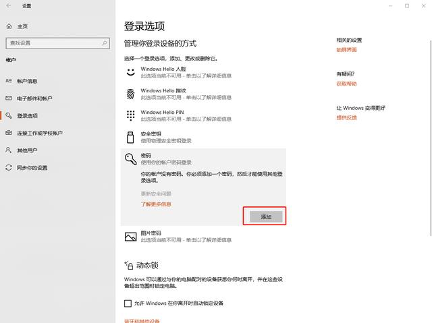
Task: Click the 有疑问? heading text
Action: tap(346, 74)
